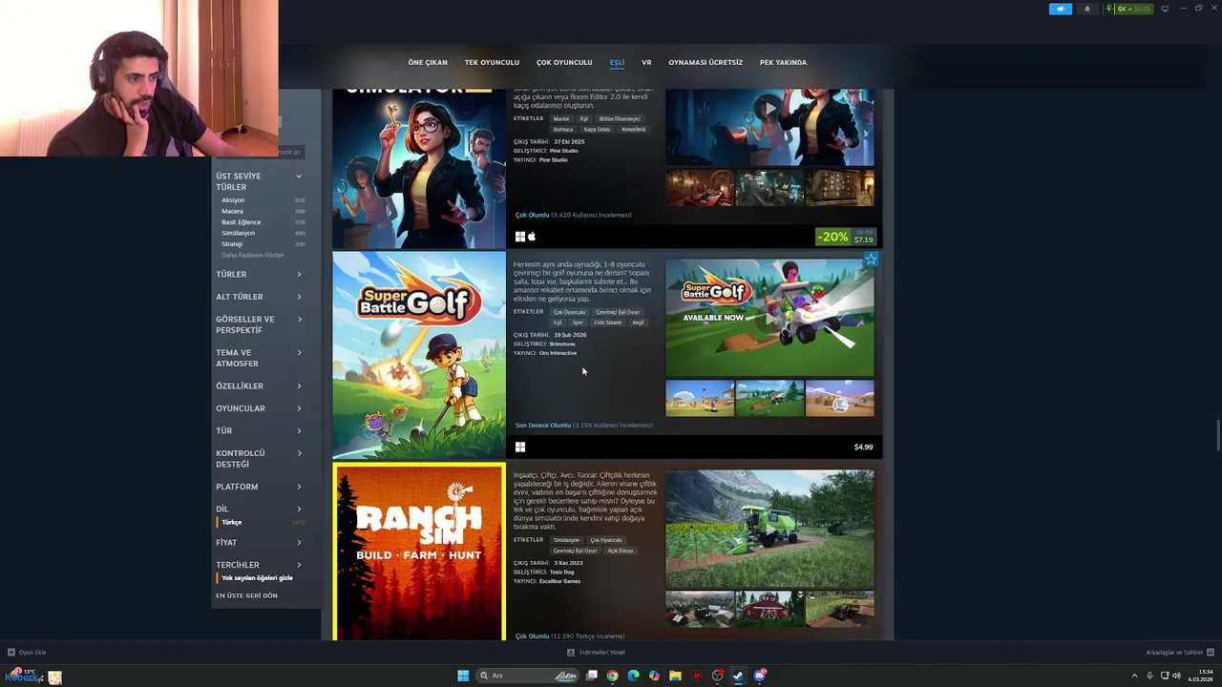Screen dimensions: 1222x687
Task: Click the green account avatar in title bar
Action: coord(1109,9)
